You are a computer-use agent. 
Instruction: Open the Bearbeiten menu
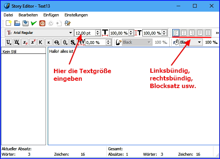[x=28, y=15]
